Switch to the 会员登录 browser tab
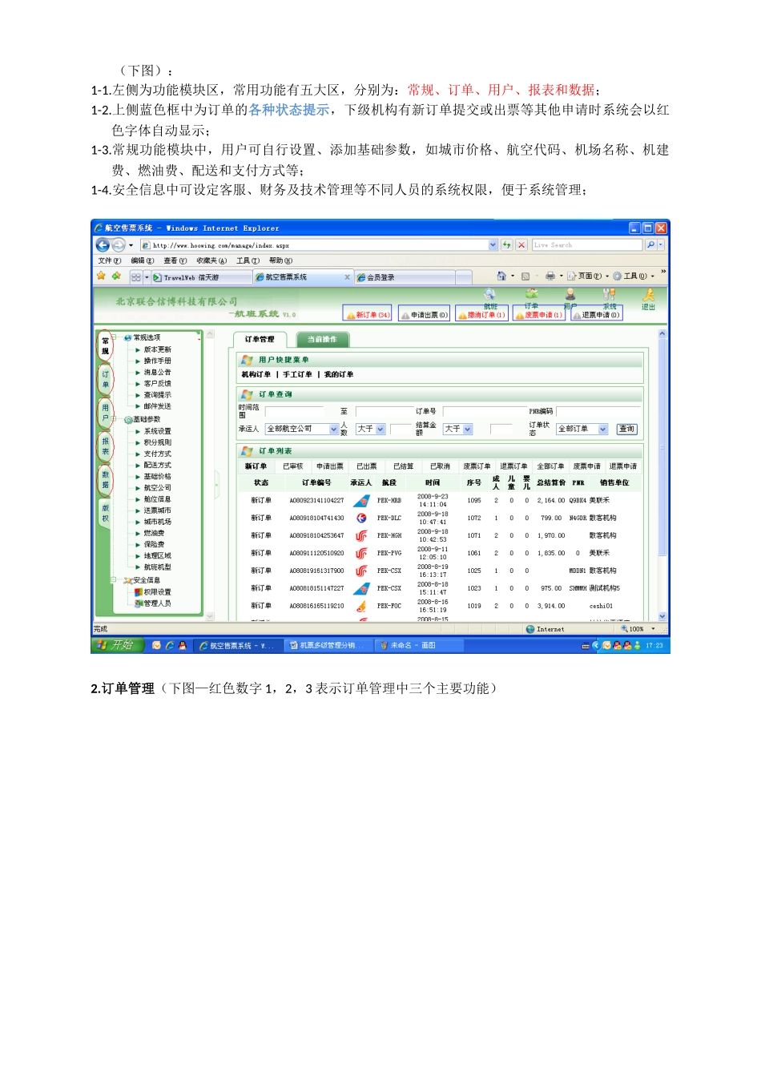 [x=405, y=277]
